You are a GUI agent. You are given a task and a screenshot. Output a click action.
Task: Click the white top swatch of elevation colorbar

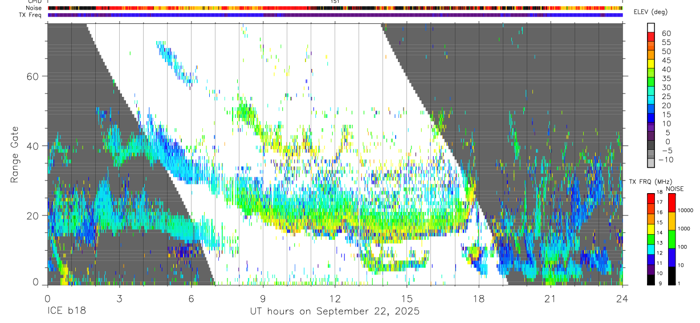[x=651, y=27]
